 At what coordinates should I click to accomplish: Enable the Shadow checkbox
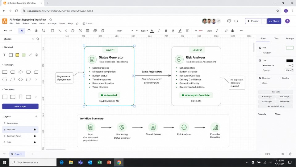tap(280, 78)
